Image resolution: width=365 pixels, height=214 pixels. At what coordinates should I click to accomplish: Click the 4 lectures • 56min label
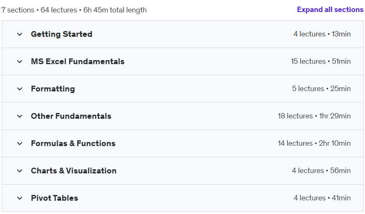click(322, 171)
